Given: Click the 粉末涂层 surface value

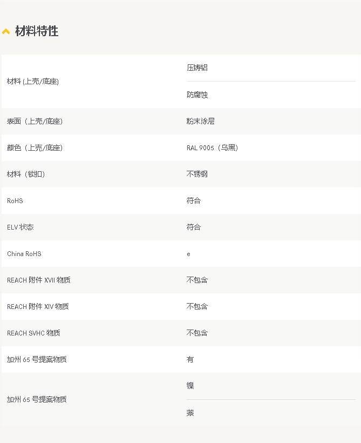Looking at the screenshot, I should point(200,121).
